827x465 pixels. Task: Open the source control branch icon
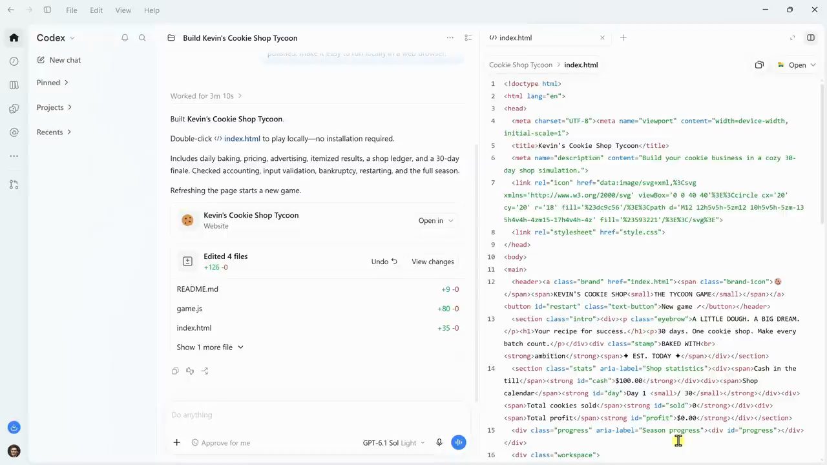coord(14,185)
